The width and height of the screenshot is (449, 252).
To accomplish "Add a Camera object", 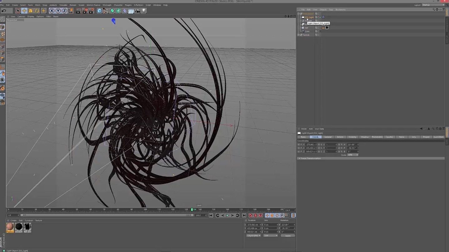I will [137, 11].
